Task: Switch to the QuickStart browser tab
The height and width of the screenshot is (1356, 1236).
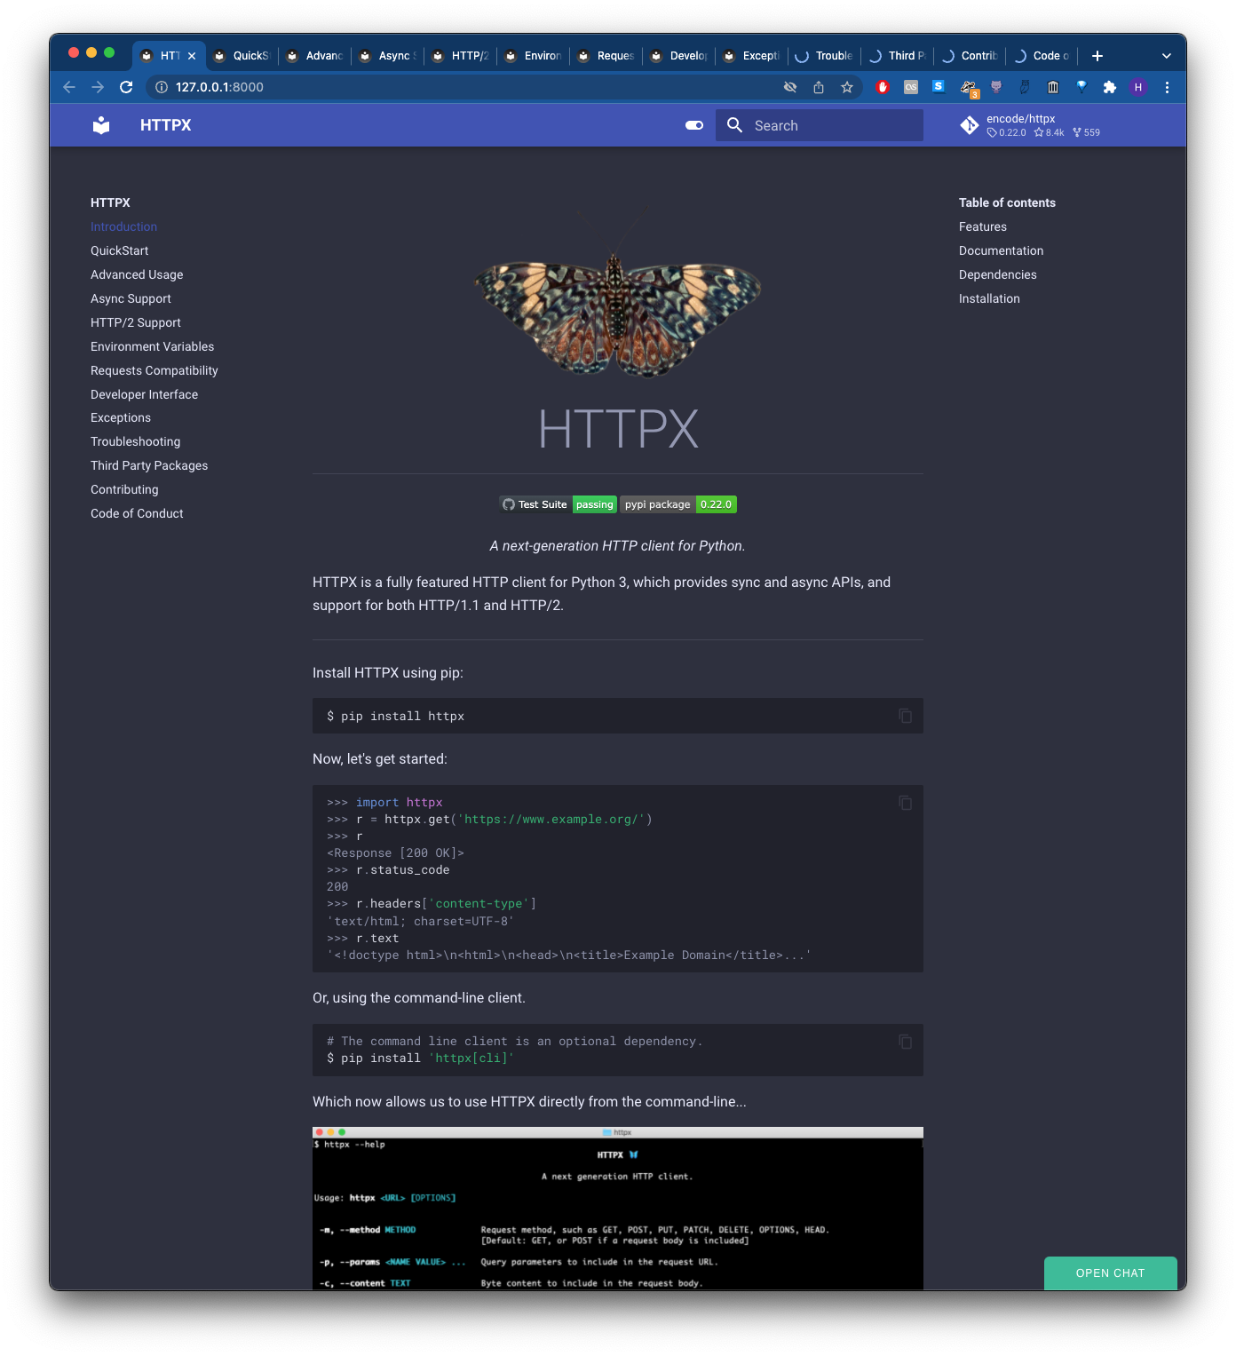Action: click(x=242, y=56)
